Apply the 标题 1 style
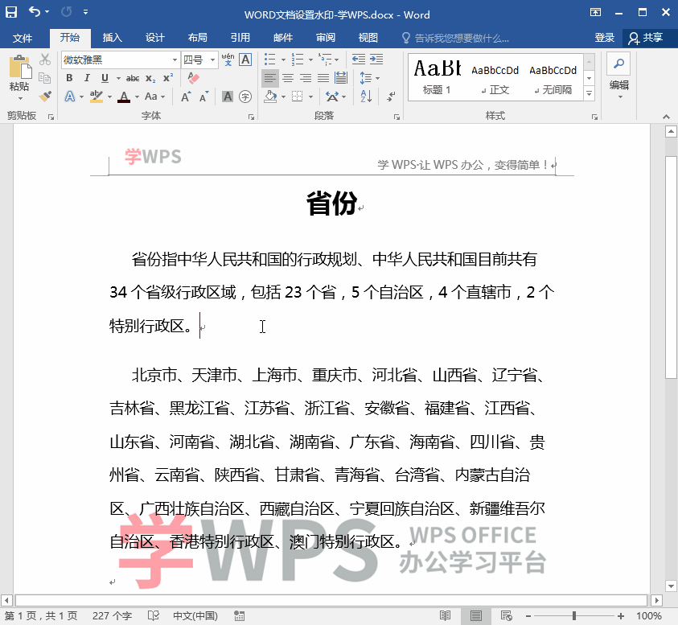 [x=437, y=77]
